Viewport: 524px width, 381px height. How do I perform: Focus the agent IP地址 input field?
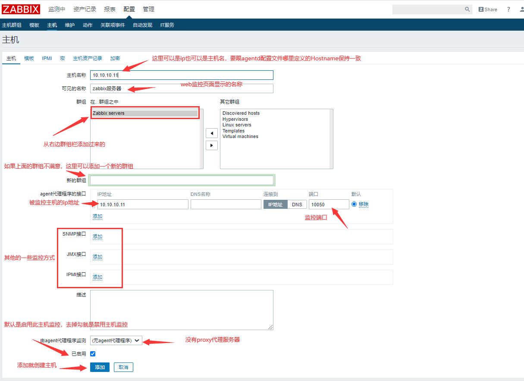[x=143, y=205]
